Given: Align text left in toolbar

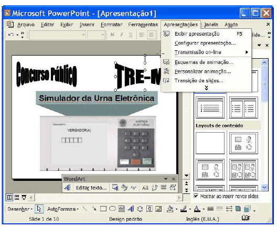Looking at the screenshot, I should point(142,35).
